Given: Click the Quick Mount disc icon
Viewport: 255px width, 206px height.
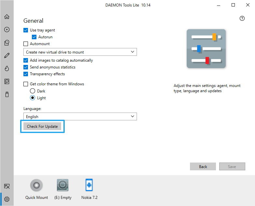Looking at the screenshot, I should [36, 185].
